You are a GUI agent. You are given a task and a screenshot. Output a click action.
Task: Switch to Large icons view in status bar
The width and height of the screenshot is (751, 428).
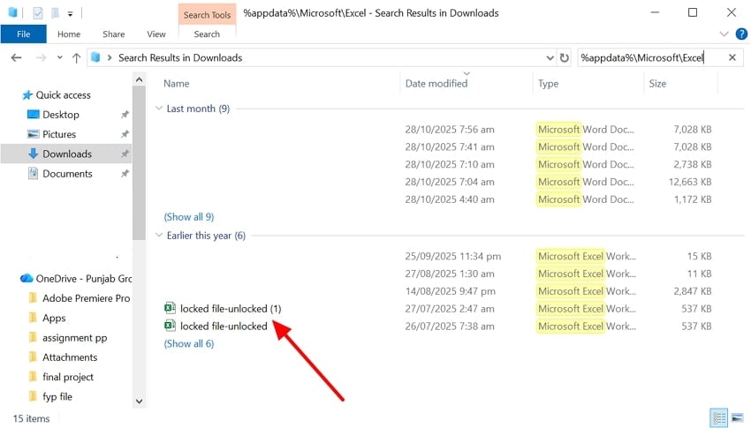pos(737,418)
